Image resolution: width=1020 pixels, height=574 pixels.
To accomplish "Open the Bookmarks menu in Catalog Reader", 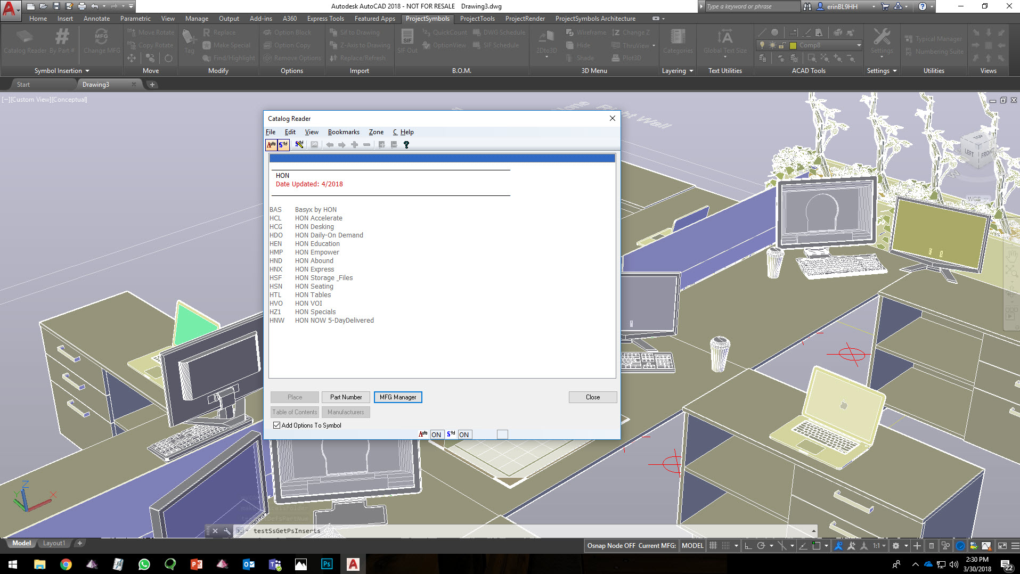I will coord(344,132).
